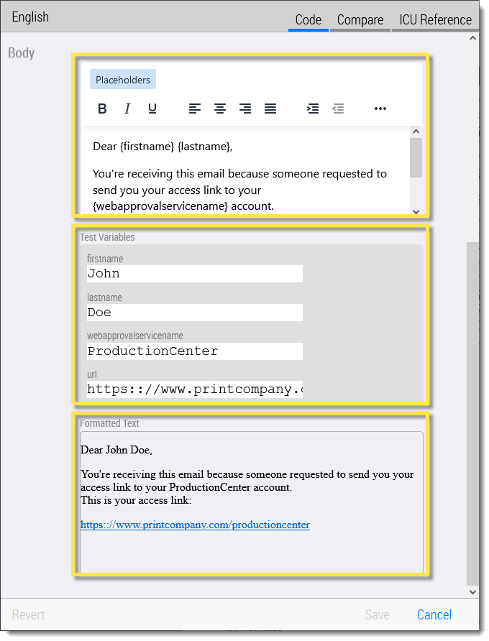Edit the lastname field containing Doe
The height and width of the screenshot is (641, 489).
(195, 313)
